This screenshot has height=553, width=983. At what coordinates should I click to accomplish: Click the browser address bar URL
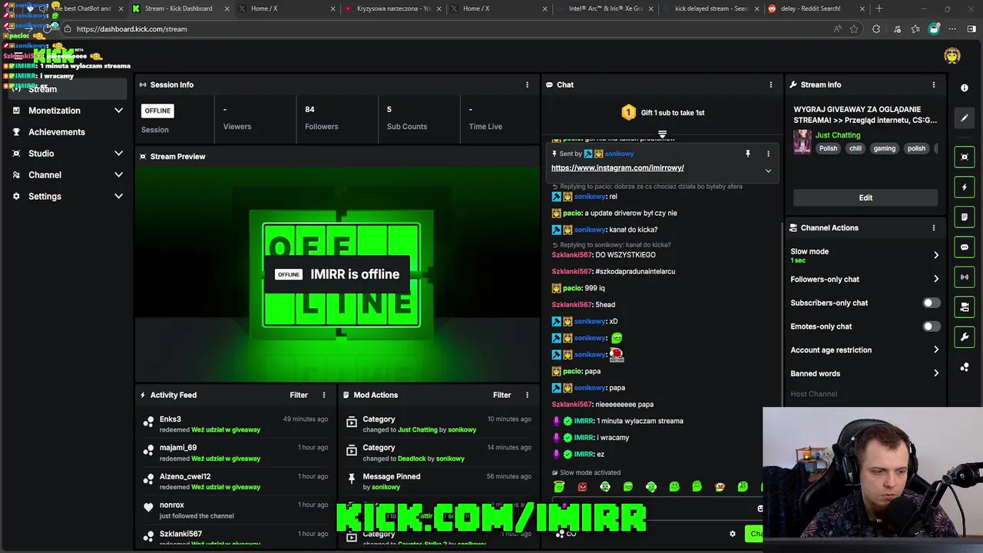(x=131, y=29)
